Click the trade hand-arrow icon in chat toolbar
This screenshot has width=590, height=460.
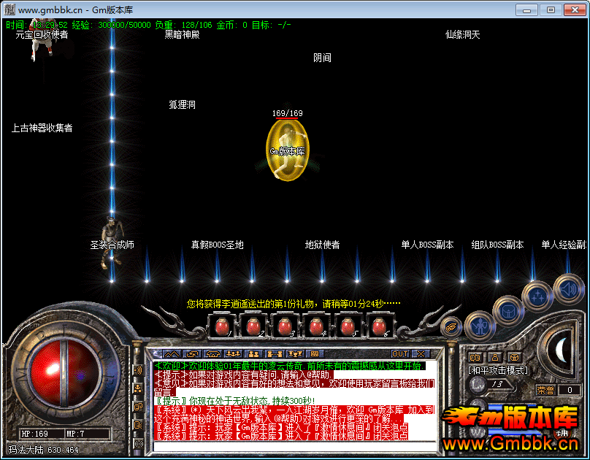193,353
